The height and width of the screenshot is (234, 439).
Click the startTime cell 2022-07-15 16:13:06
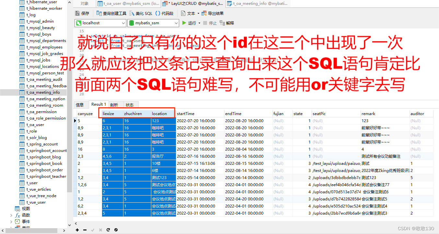tap(200, 163)
